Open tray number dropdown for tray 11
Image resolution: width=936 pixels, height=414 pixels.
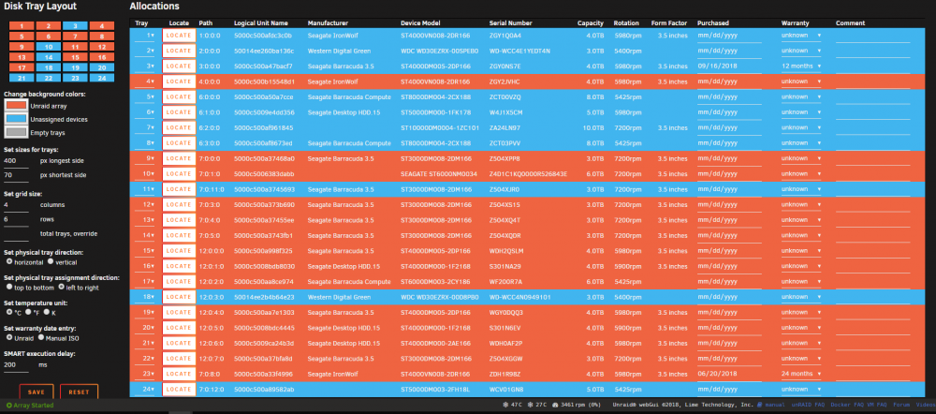point(144,189)
